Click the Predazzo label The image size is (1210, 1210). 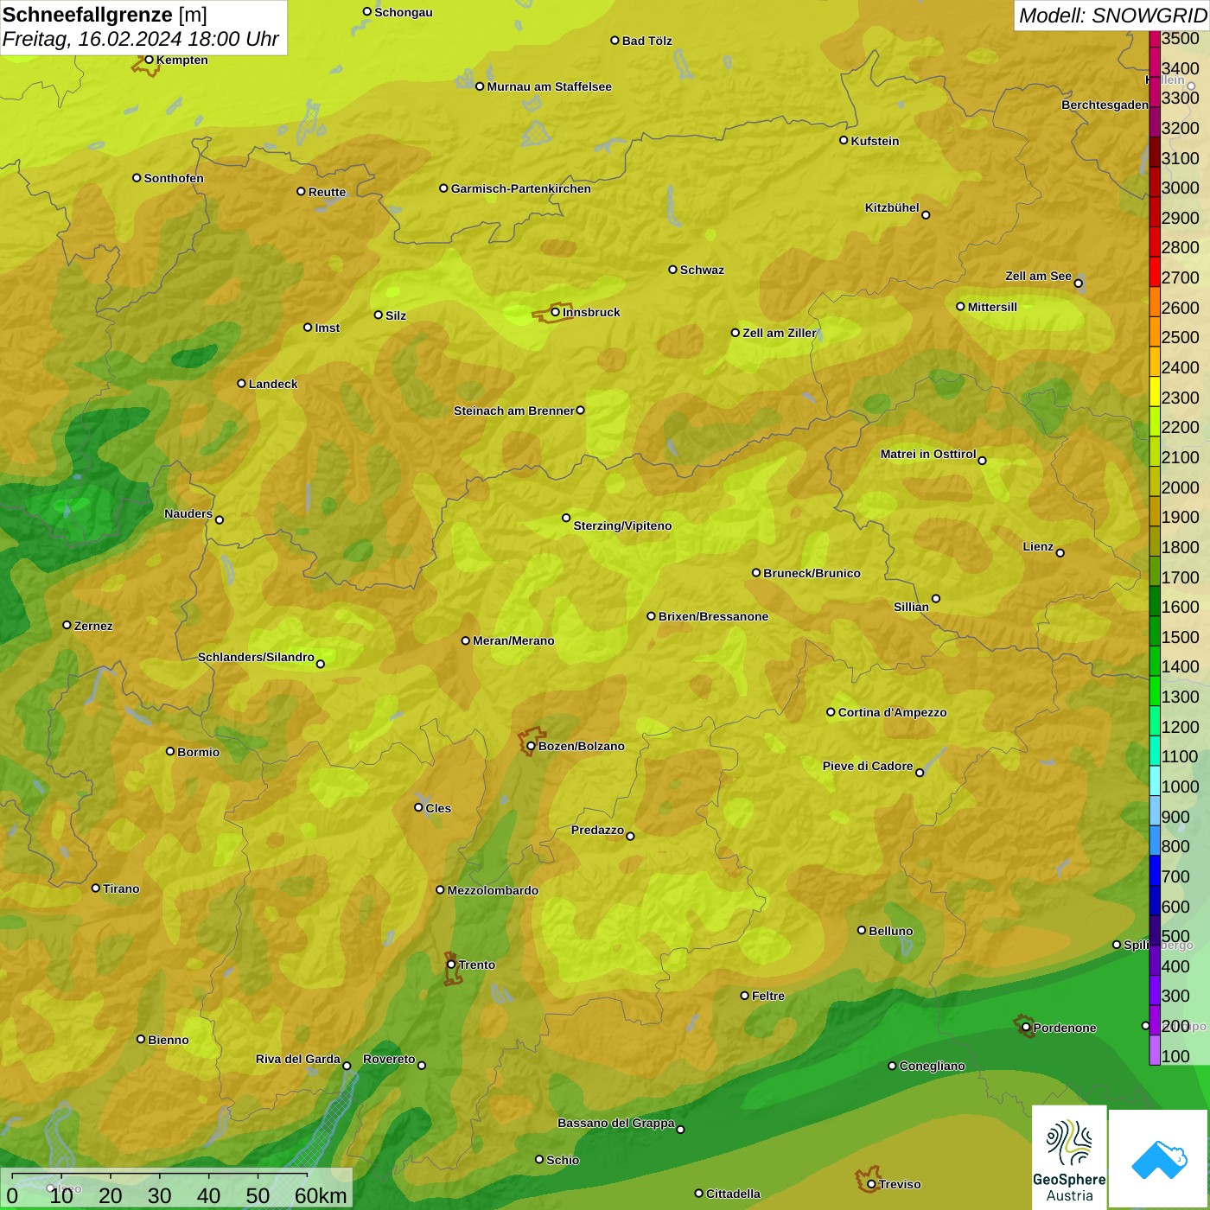[x=597, y=830]
